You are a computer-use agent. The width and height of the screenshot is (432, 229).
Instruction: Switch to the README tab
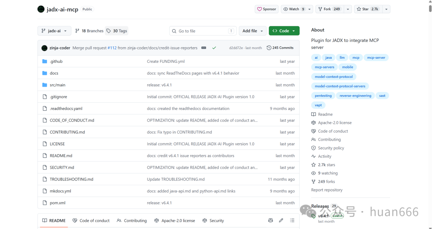(54, 221)
